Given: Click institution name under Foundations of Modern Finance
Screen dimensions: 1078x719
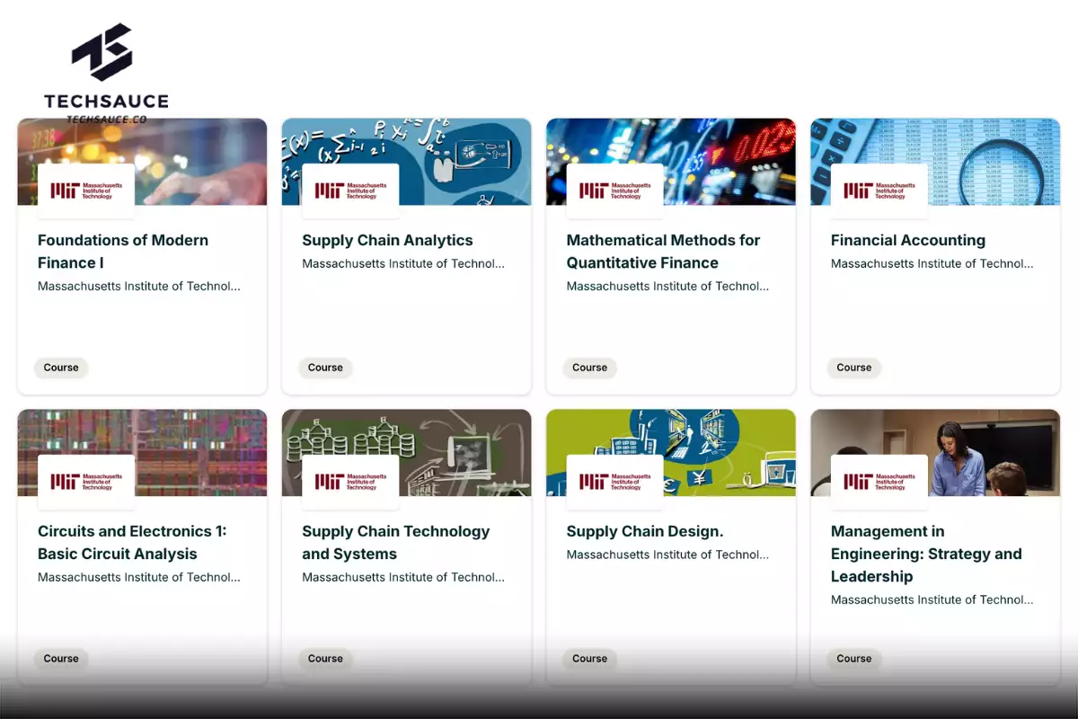Looking at the screenshot, I should tap(139, 286).
